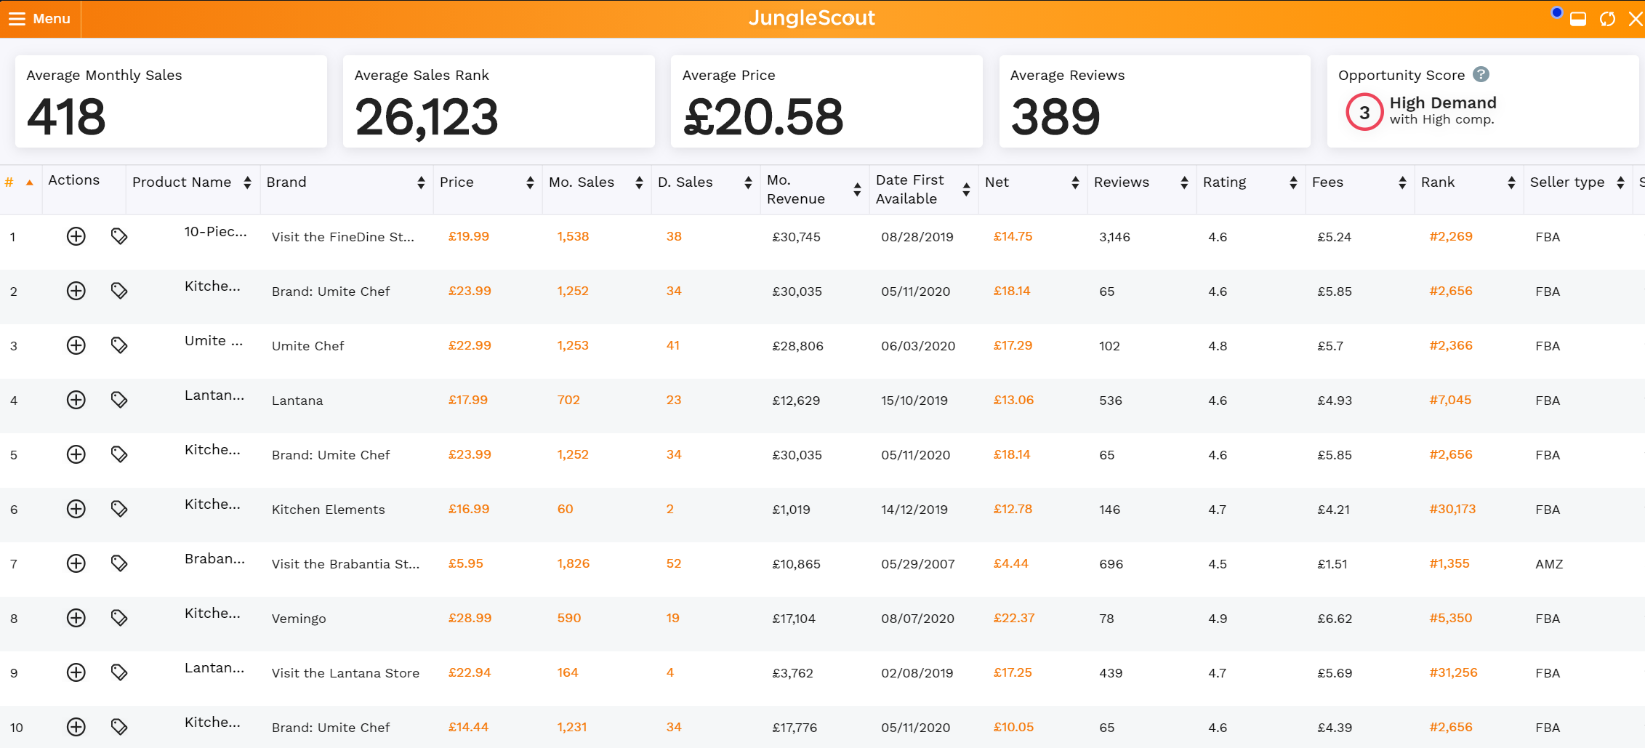This screenshot has width=1645, height=748.
Task: Click the Average Price summary card
Action: click(x=826, y=102)
